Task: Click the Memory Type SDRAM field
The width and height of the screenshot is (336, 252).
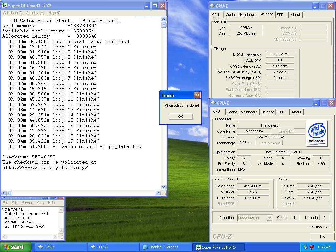Action: (x=246, y=28)
